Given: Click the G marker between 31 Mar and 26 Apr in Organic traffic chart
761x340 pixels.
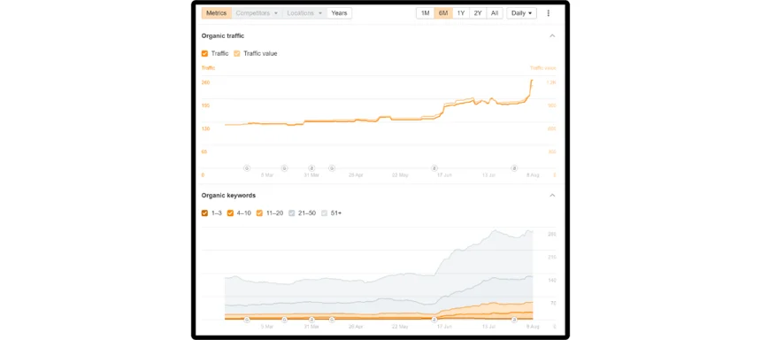Looking at the screenshot, I should 332,168.
